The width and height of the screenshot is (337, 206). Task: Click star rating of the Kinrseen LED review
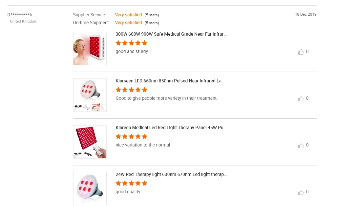coord(131,90)
